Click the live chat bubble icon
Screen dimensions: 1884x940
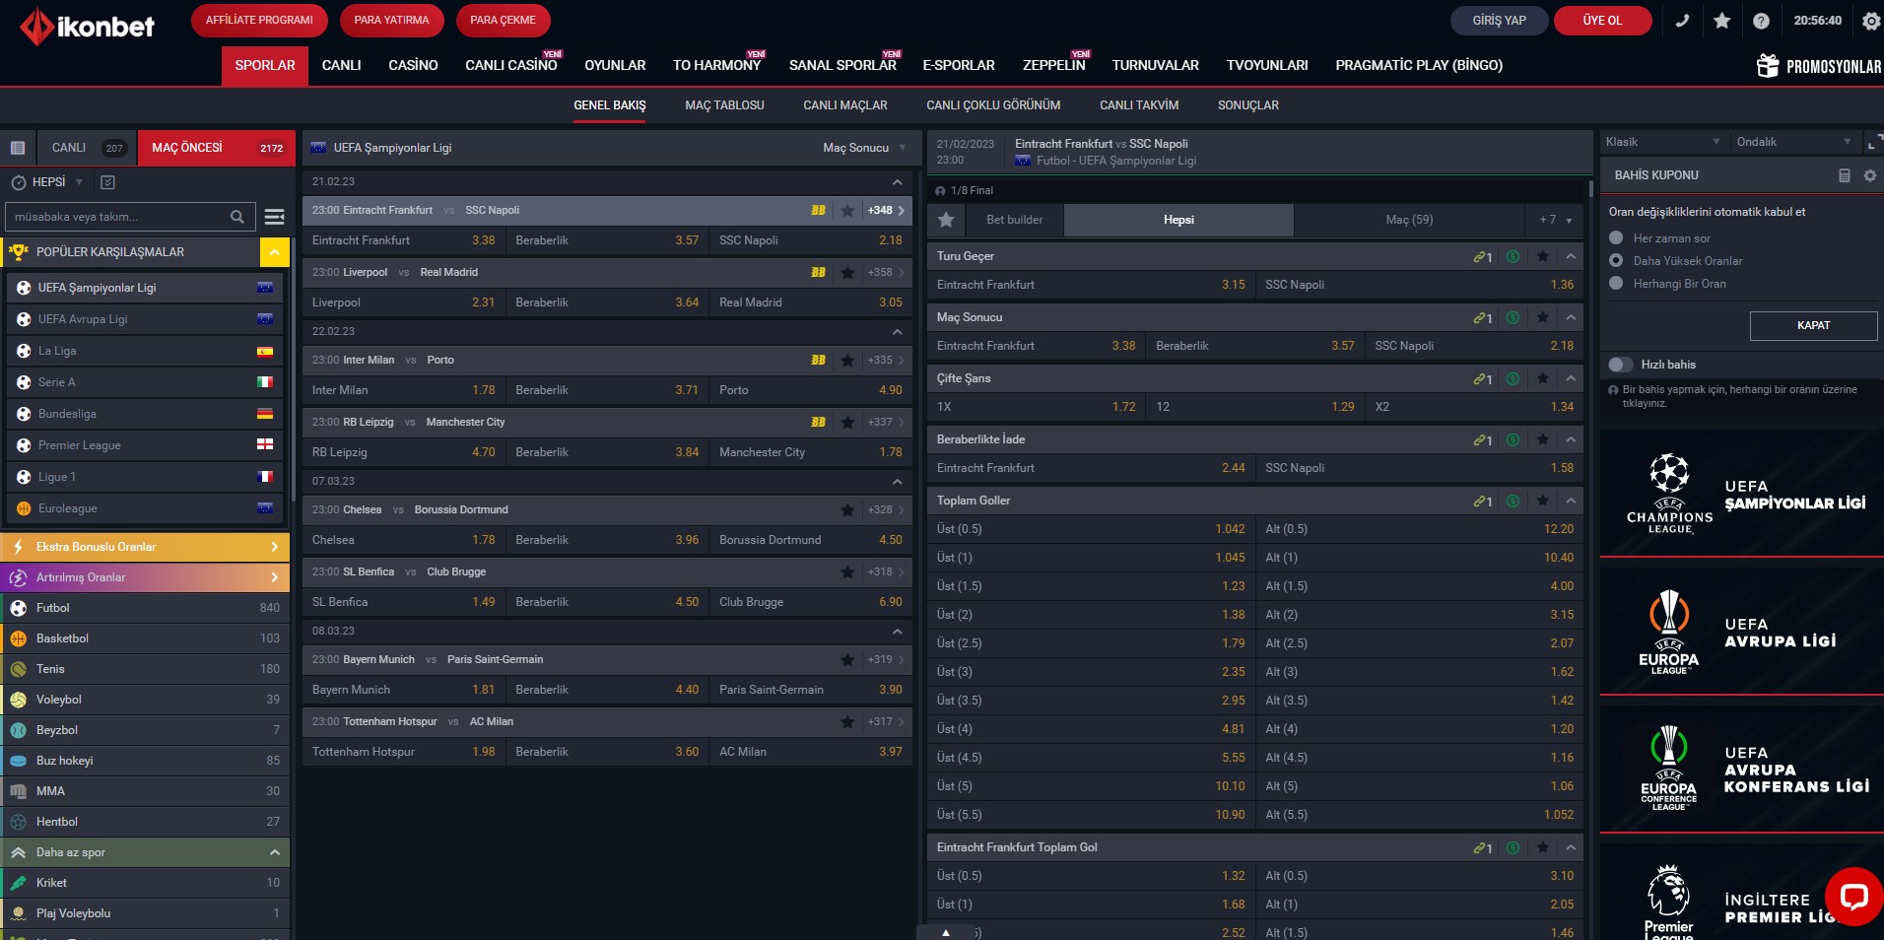coord(1852,896)
